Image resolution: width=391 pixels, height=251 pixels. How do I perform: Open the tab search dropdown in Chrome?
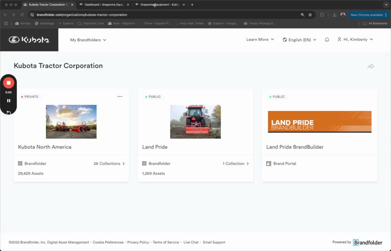tap(386, 5)
